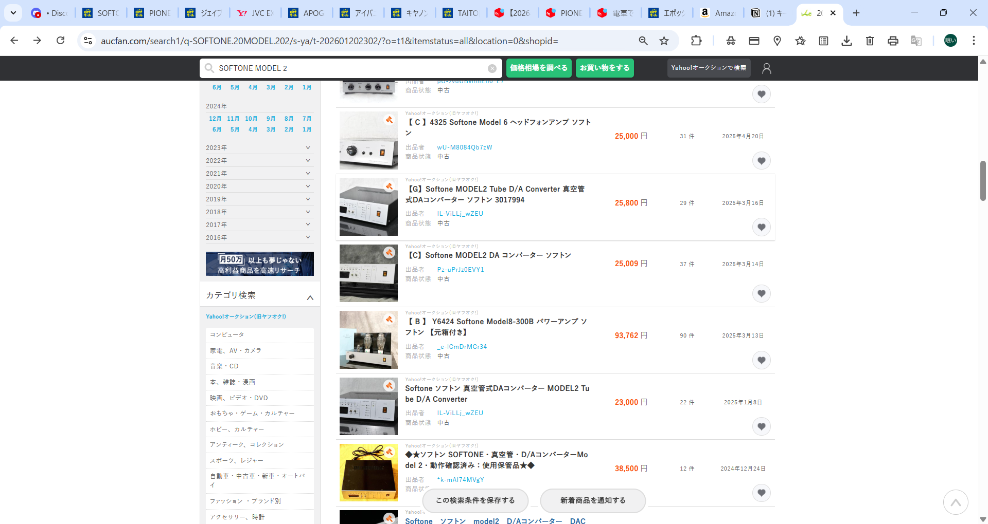Viewport: 988px width, 524px height.
Task: Open the Softone Model8-300B amp thumbnail
Action: pyautogui.click(x=368, y=340)
